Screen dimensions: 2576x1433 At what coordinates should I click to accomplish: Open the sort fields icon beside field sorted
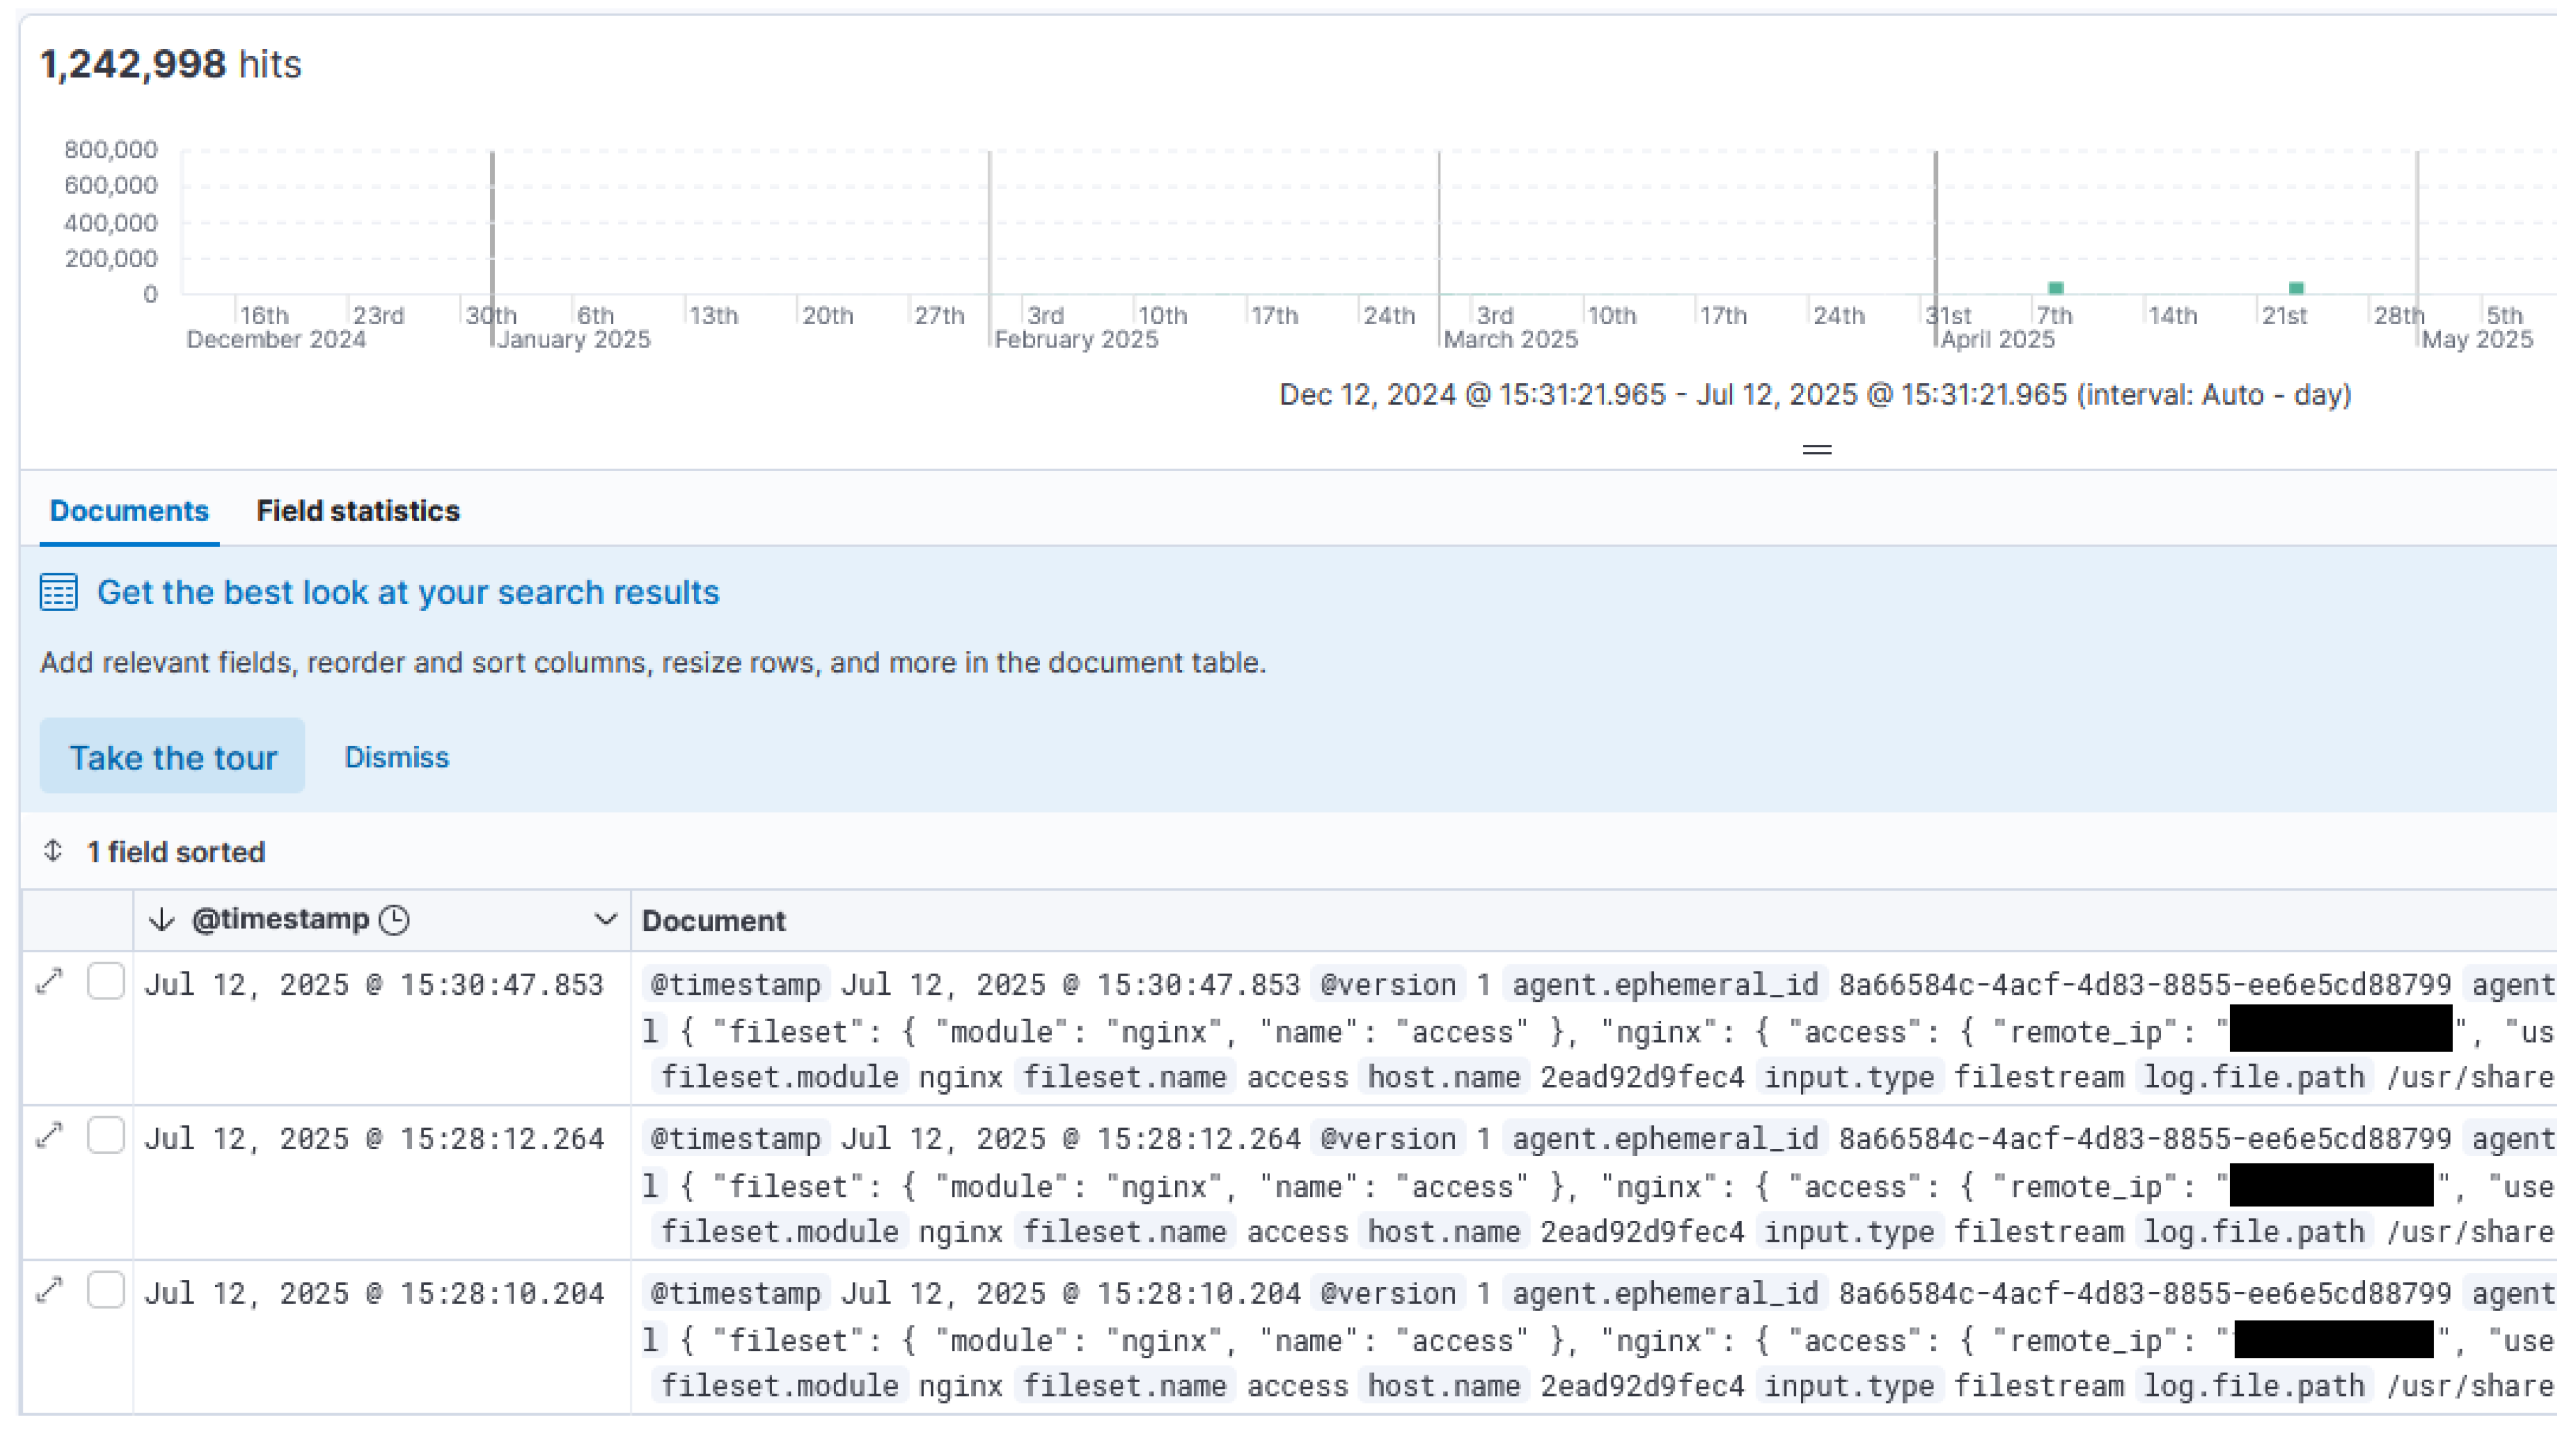(53, 852)
